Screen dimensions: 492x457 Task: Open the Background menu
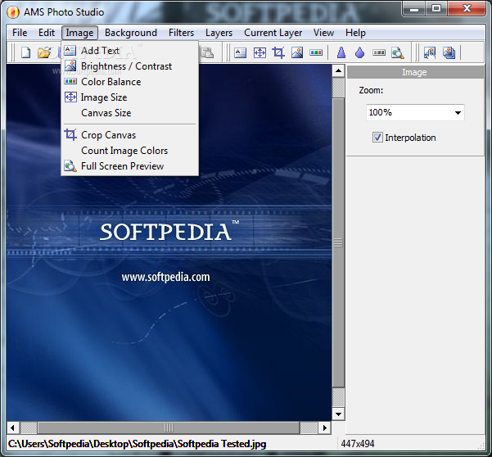click(x=131, y=33)
